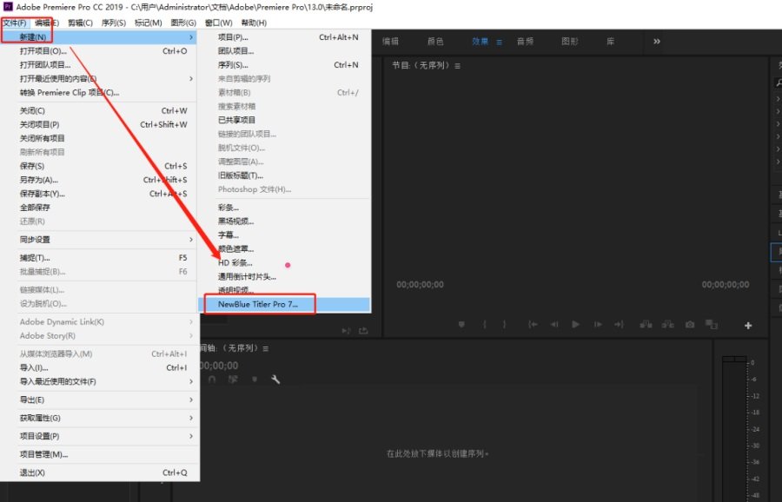
Task: Select 保存(S) in File menu
Action: click(99, 166)
